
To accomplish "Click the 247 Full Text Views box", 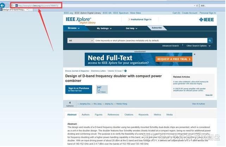I will 102,89.
